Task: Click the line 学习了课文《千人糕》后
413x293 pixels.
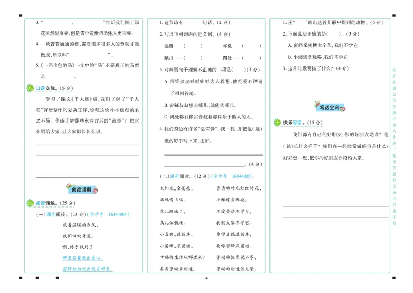Action: pos(92,99)
